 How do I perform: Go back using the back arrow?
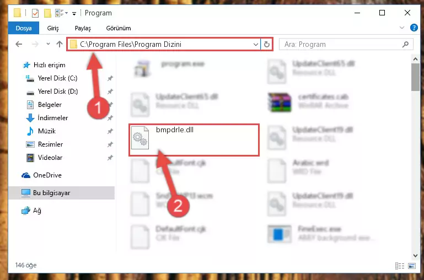[19, 44]
